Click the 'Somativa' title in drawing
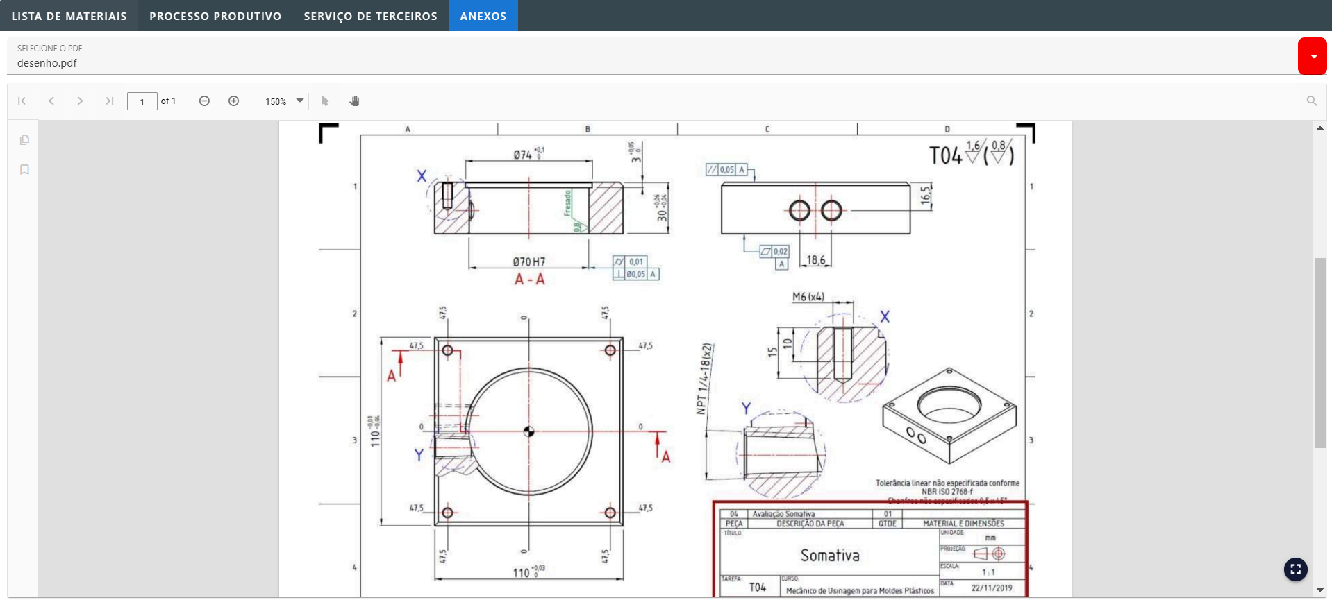Viewport: 1332px width, 600px height. [x=830, y=556]
